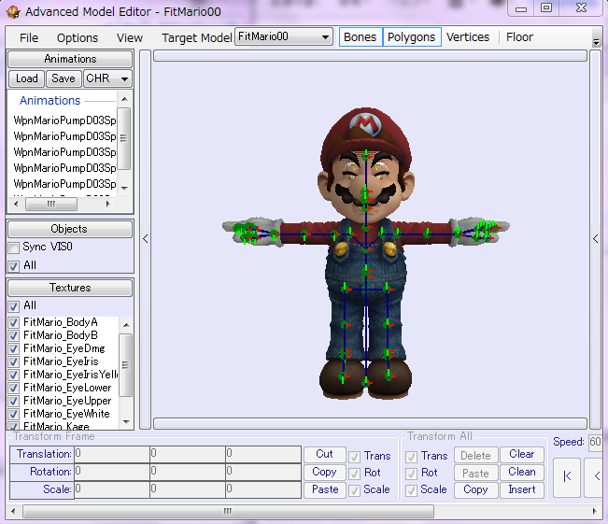This screenshot has height=524, width=608.
Task: Click Translation X input field
Action: pos(112,453)
